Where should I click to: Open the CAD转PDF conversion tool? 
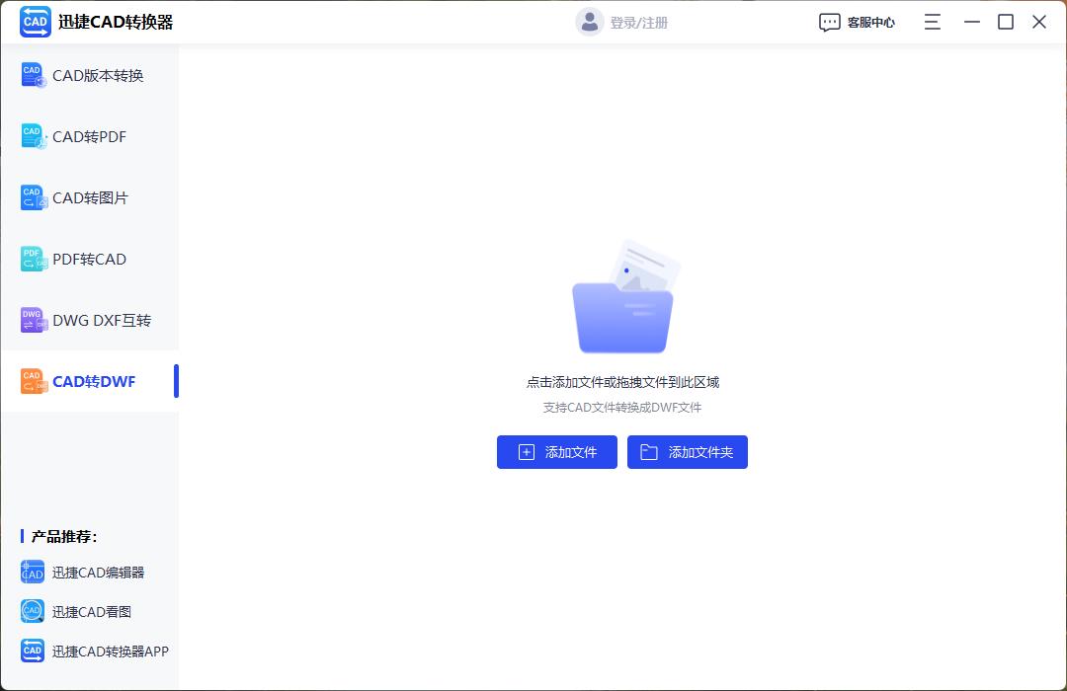pos(33,136)
